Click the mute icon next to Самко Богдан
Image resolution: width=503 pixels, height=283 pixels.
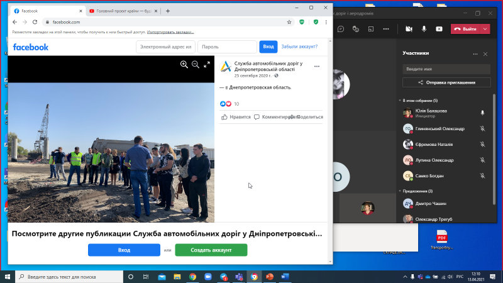point(482,176)
